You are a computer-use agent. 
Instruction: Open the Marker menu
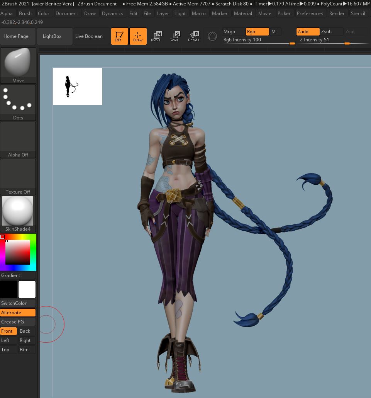[220, 14]
